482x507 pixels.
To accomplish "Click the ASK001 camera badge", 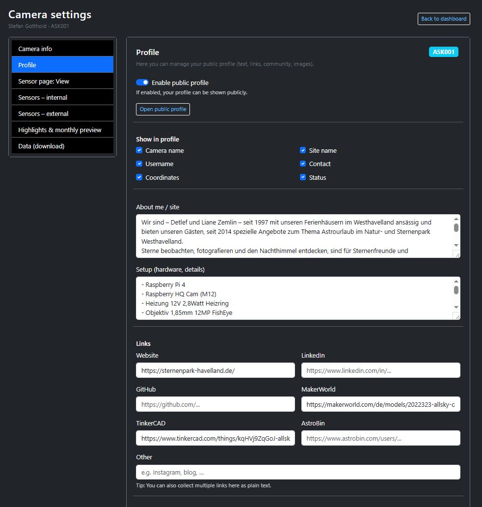I will (443, 52).
